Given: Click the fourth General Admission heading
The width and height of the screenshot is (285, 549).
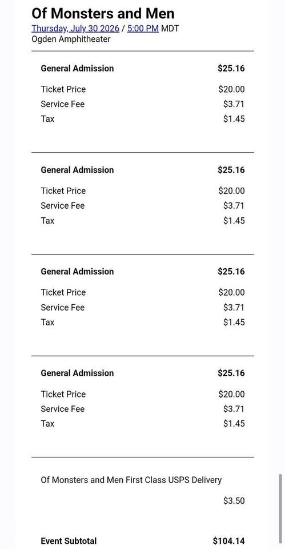Looking at the screenshot, I should (x=77, y=373).
